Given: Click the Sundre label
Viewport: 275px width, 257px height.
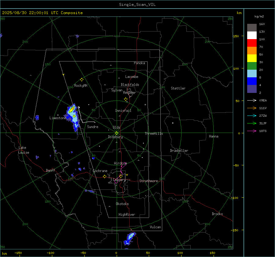Looking at the screenshot, I should 93,127.
